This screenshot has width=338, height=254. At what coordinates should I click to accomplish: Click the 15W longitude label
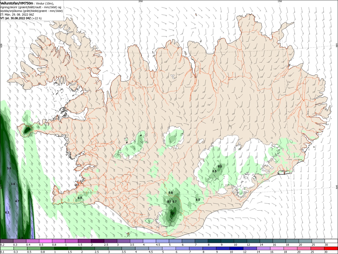click(279, 1)
